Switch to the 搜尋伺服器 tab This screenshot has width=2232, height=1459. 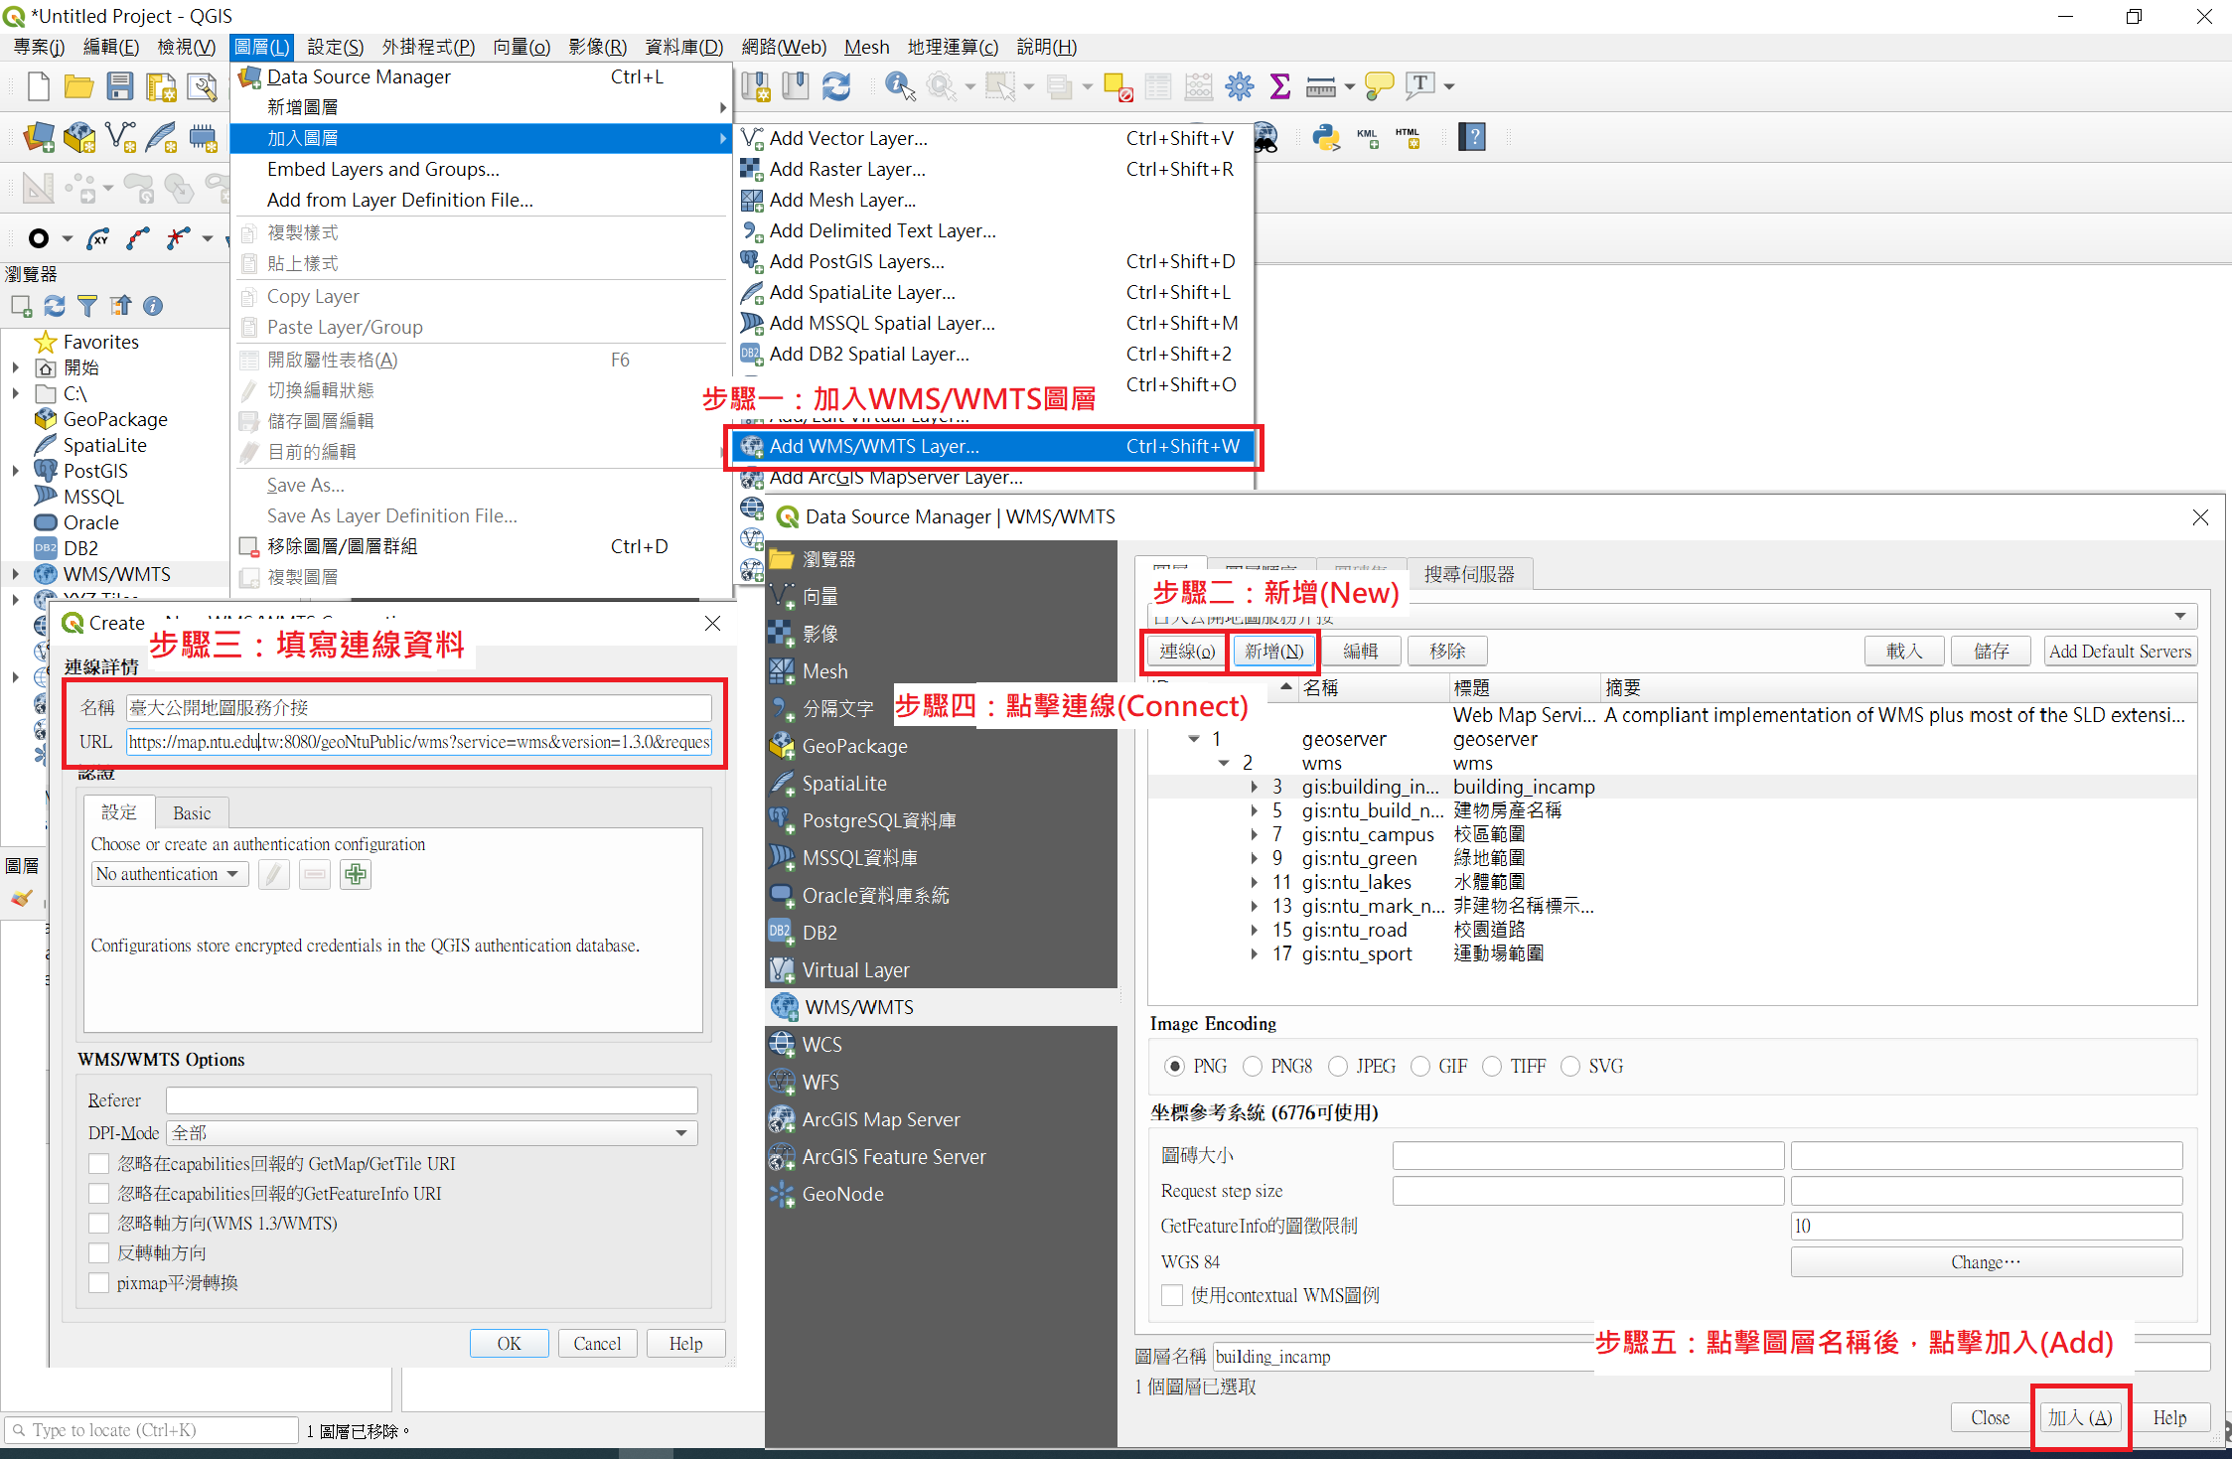pos(1469,574)
